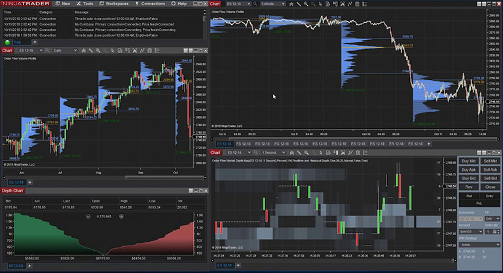Image resolution: width=503 pixels, height=273 pixels.
Task: Select ES 12-18 tab under 1 Second chart
Action: tap(225, 265)
